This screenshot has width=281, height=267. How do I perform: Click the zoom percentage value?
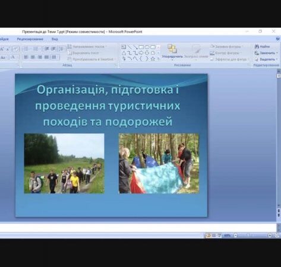[x=228, y=236]
